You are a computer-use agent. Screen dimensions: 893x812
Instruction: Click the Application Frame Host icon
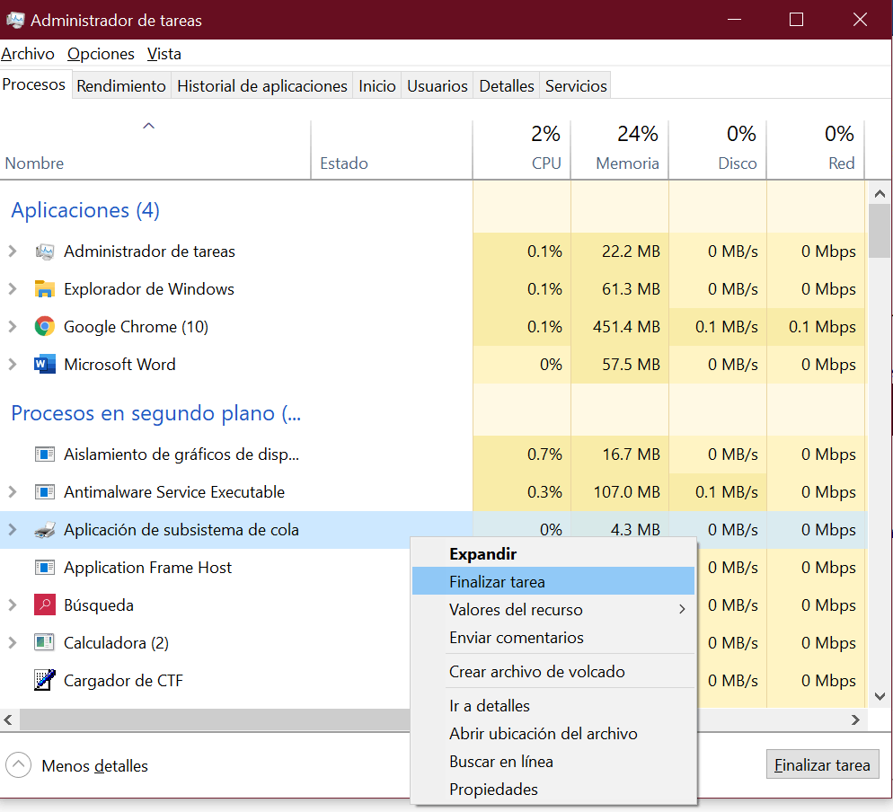click(44, 567)
